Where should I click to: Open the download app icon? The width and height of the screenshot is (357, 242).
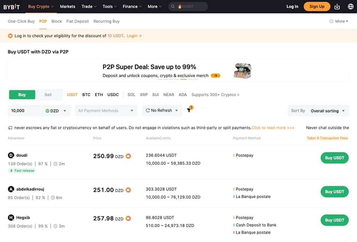[x=337, y=7]
